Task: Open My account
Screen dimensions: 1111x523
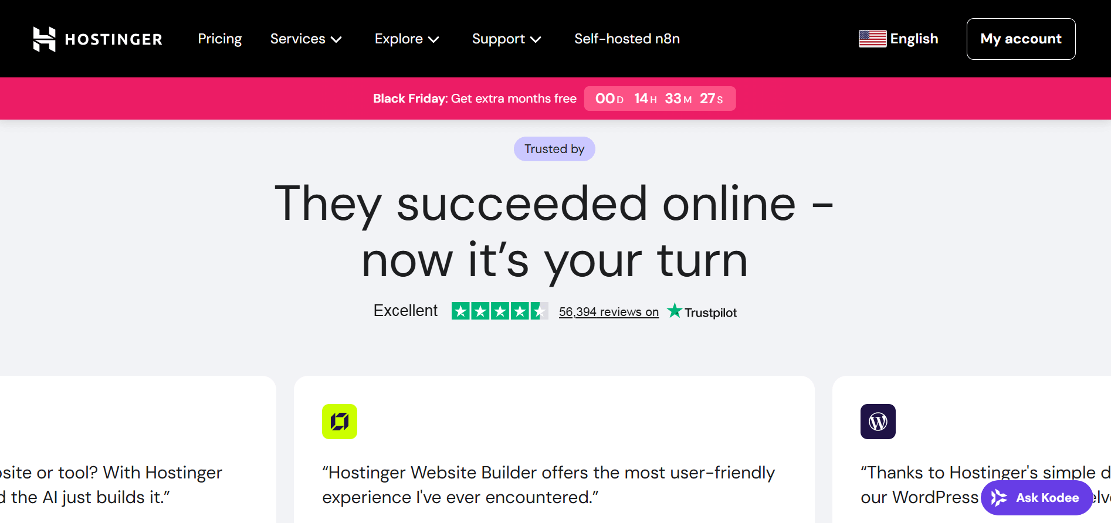Action: click(1021, 39)
